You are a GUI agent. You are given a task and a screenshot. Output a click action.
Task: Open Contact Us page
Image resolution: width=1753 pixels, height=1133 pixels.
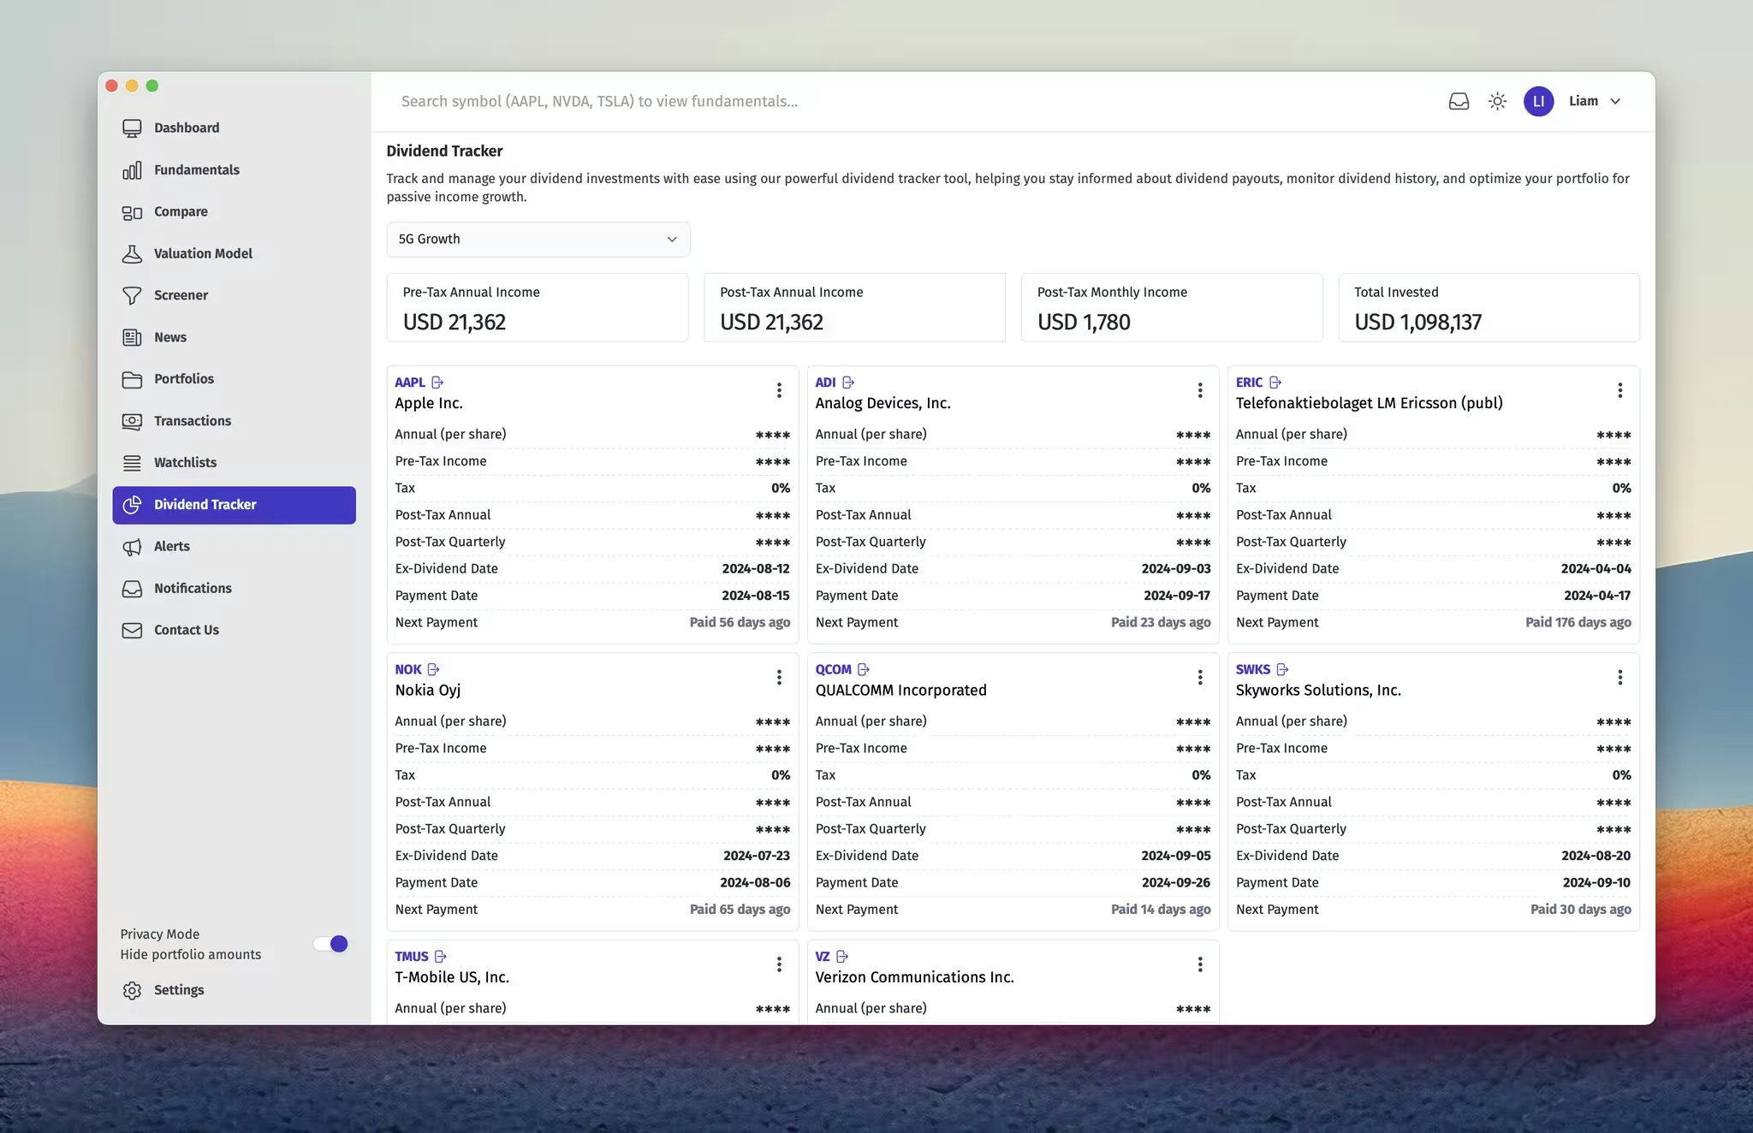234,631
